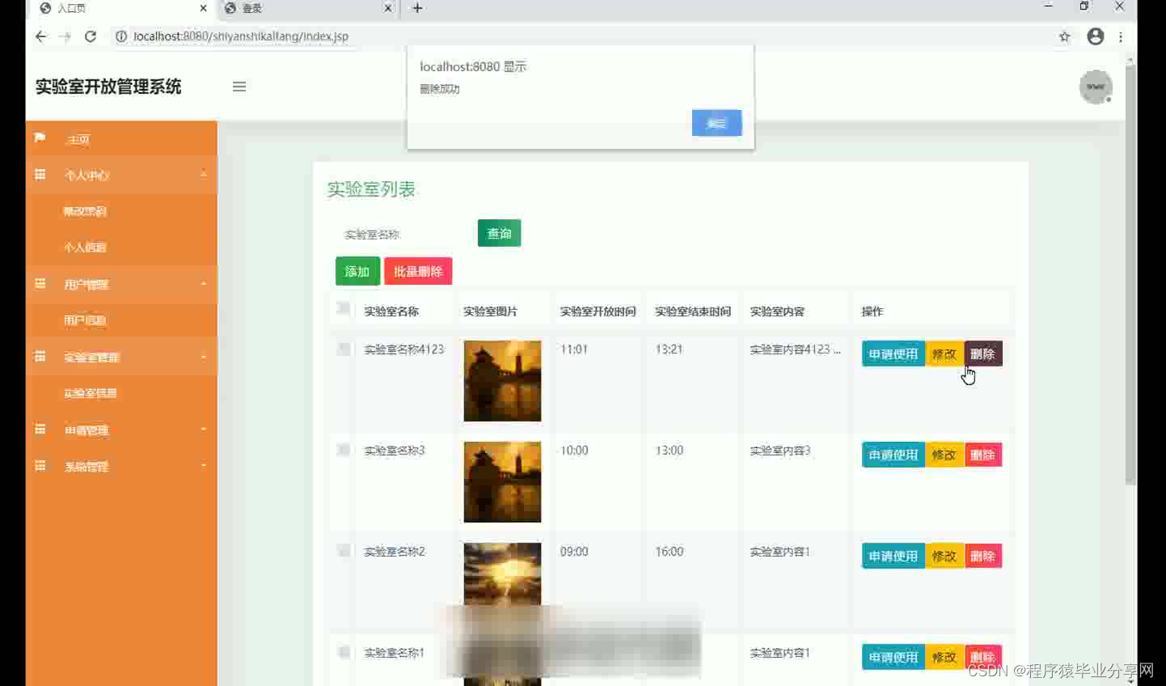Click the green 添加 button
Viewport: 1166px width, 686px height.
(x=357, y=271)
